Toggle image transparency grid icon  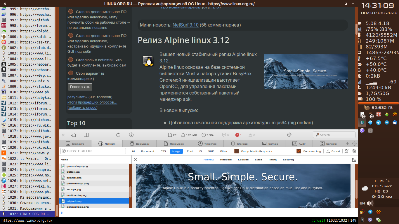tap(354, 160)
